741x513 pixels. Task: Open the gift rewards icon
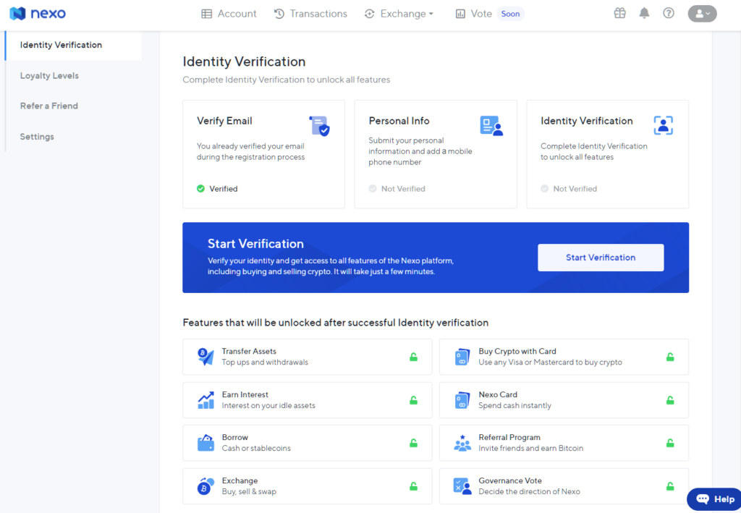pos(619,13)
